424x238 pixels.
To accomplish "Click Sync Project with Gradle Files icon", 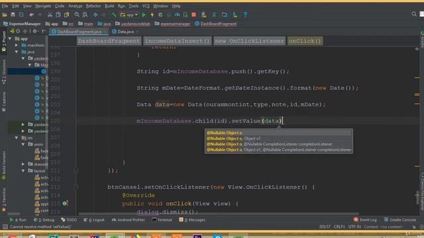I will [214, 15].
